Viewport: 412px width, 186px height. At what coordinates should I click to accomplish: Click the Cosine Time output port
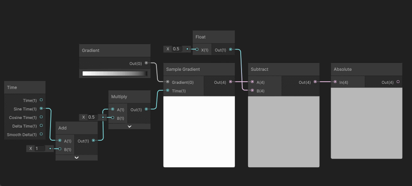41,117
